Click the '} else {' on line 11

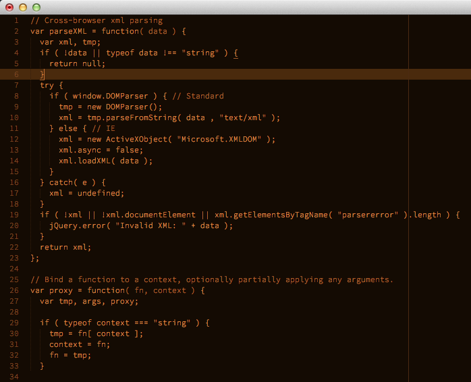[68, 129]
